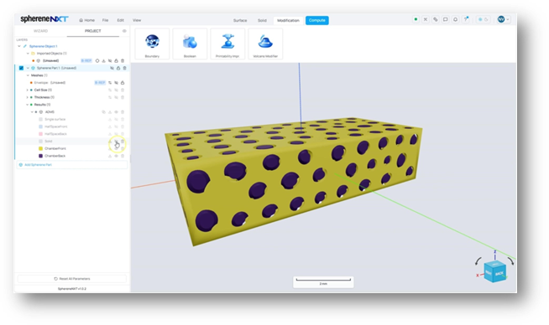Open the chat comment icon
Viewport: 549px width, 325px height.
tap(446, 19)
